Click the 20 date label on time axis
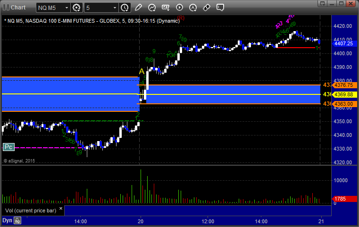The height and width of the screenshot is (227, 359). click(x=141, y=221)
